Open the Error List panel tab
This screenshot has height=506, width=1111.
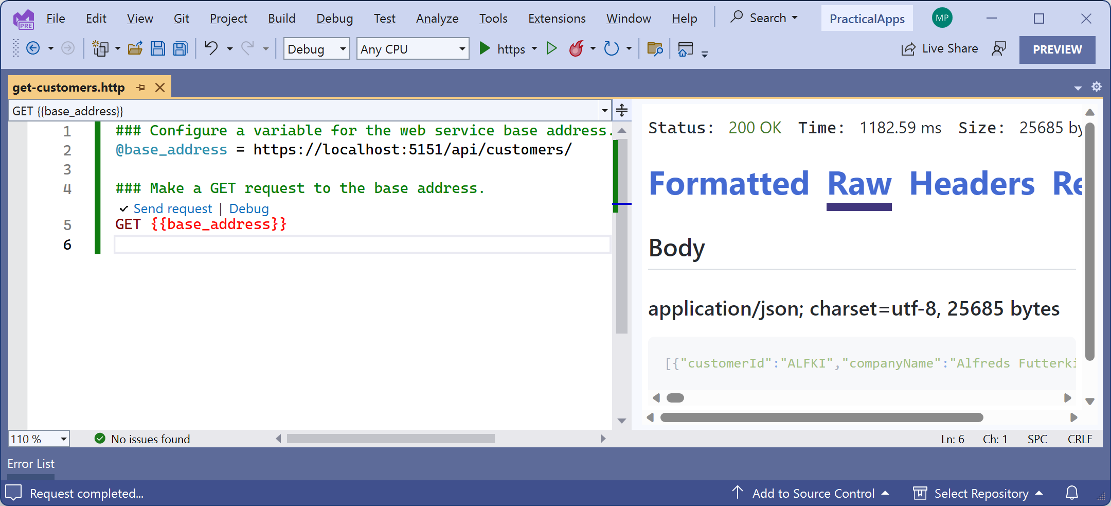(31, 464)
